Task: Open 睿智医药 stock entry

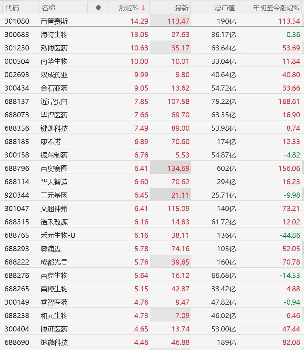Action: click(x=54, y=302)
